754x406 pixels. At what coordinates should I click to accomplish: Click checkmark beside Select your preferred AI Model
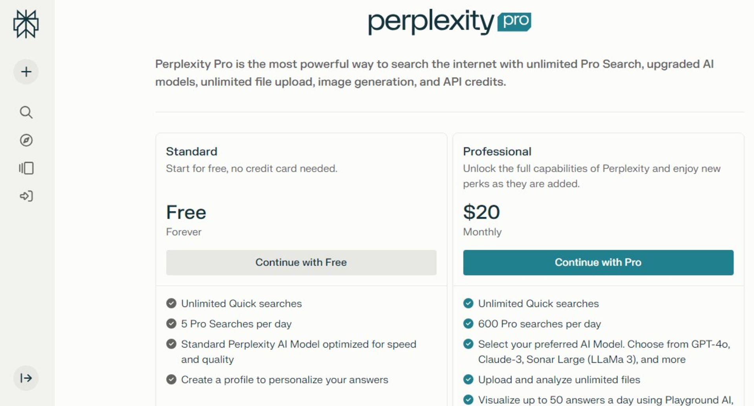[x=468, y=344]
